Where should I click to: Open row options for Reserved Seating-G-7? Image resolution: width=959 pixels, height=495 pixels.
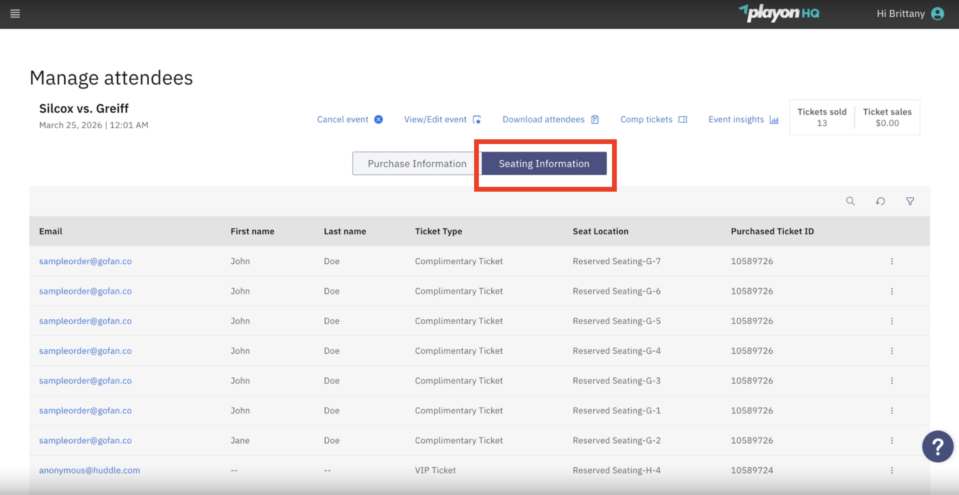click(x=892, y=261)
